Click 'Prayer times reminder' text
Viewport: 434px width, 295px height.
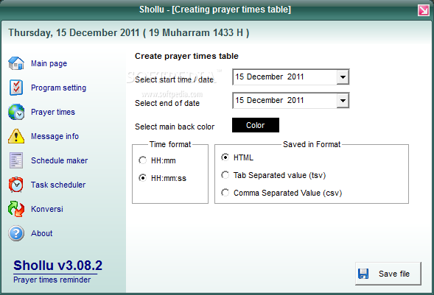click(52, 280)
